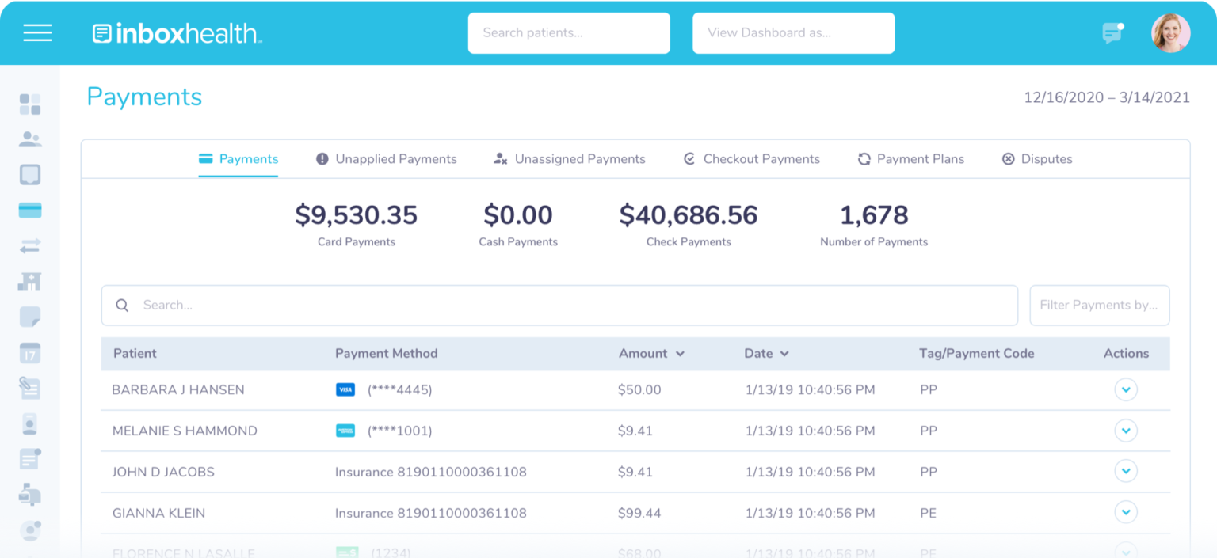This screenshot has width=1217, height=558.
Task: Open the Filter Payments by dropdown
Action: pyautogui.click(x=1100, y=305)
